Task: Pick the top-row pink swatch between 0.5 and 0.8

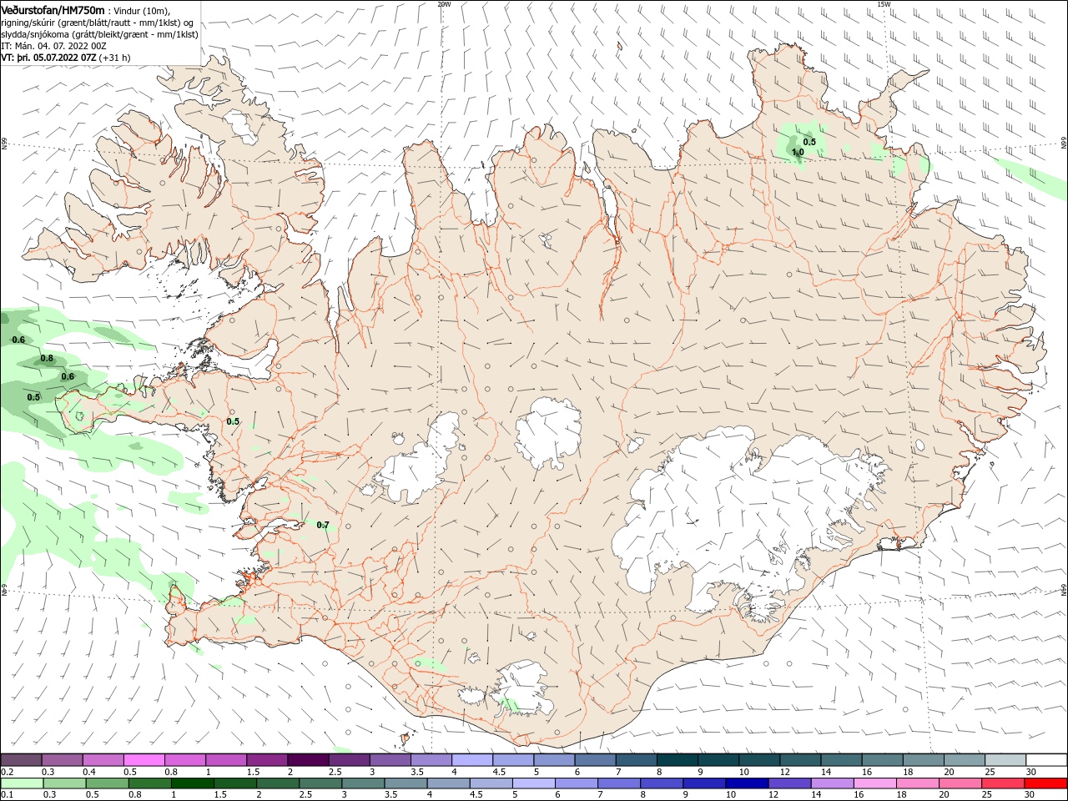Action: point(144,760)
